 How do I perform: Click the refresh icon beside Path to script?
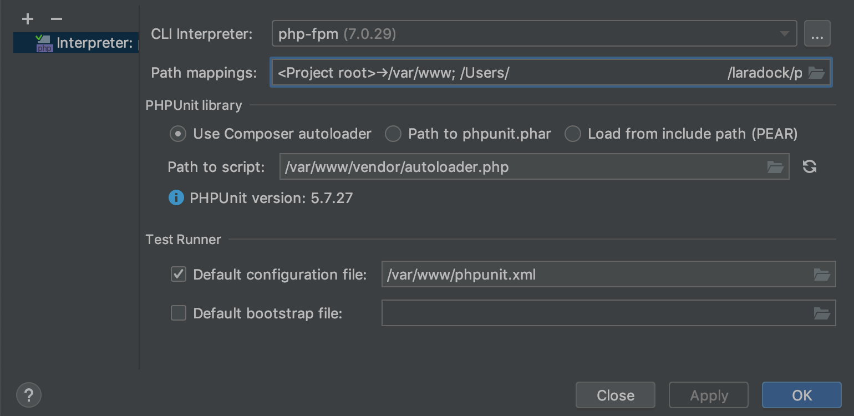(810, 166)
